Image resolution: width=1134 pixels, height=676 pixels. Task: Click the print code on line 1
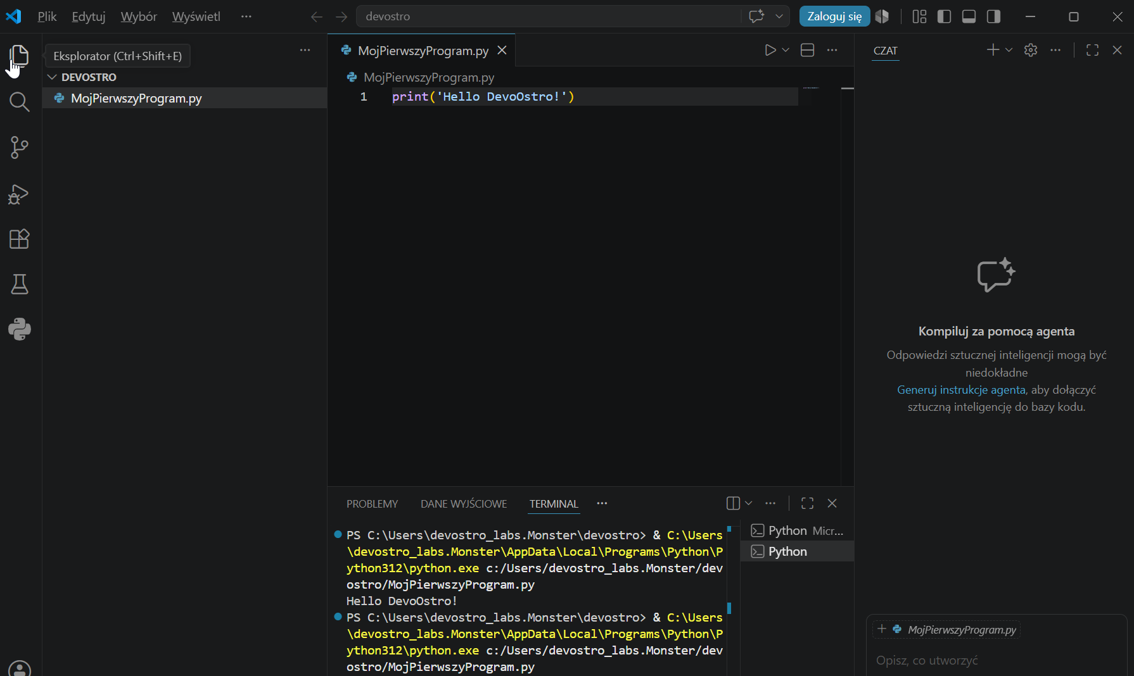[483, 96]
